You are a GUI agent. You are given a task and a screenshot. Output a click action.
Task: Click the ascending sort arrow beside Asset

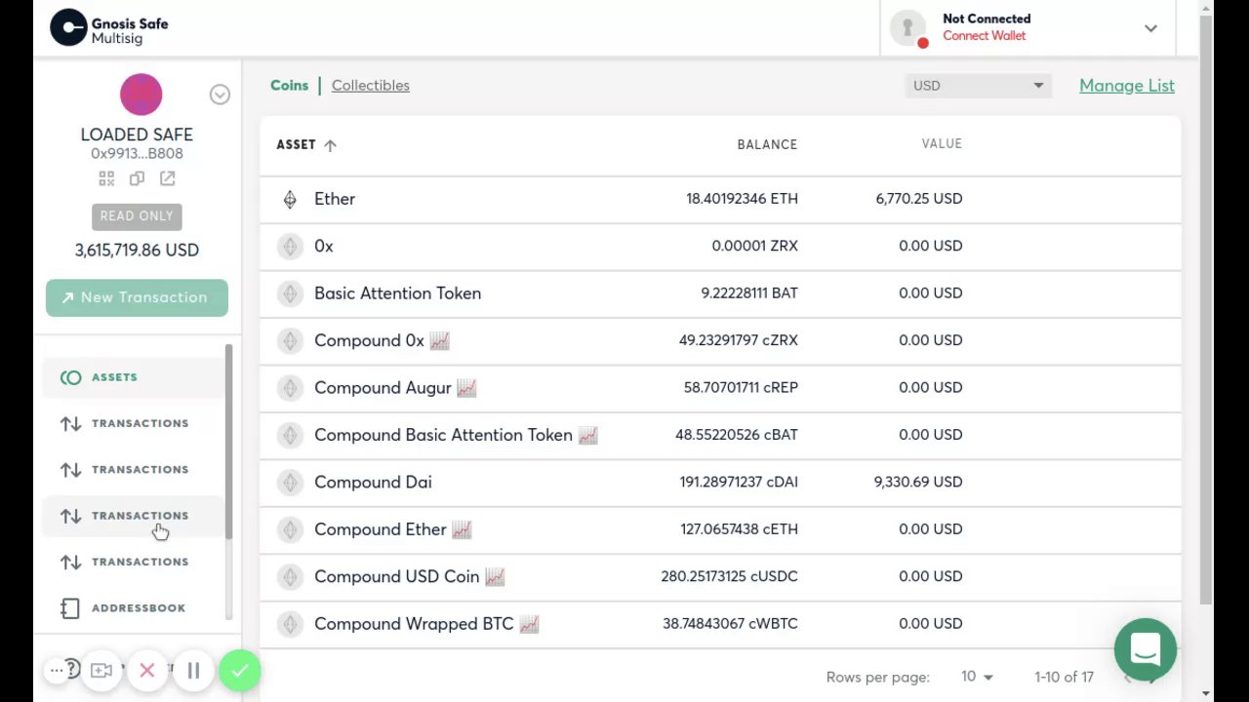coord(330,145)
